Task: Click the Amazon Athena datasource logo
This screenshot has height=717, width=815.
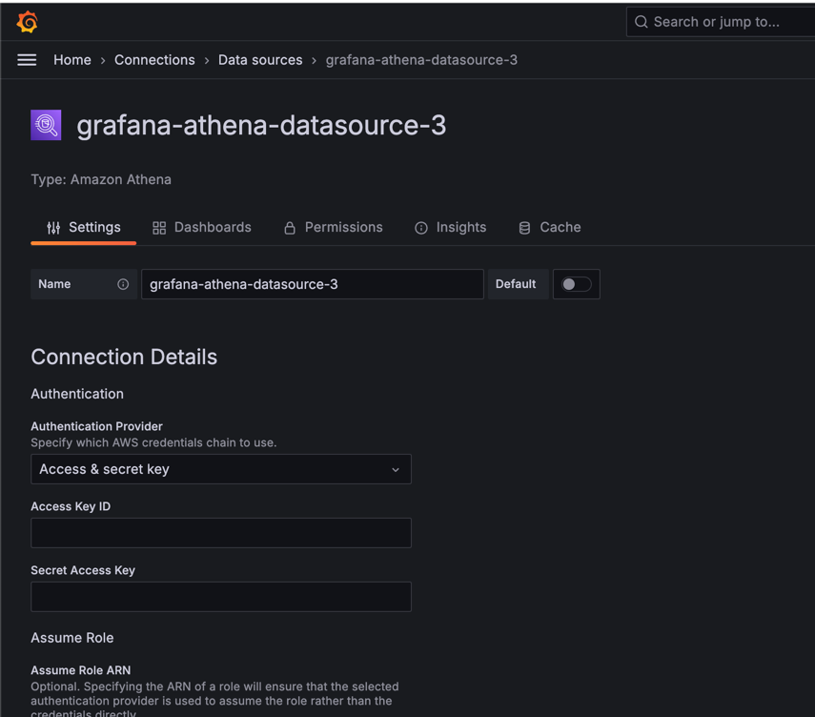Action: [46, 125]
